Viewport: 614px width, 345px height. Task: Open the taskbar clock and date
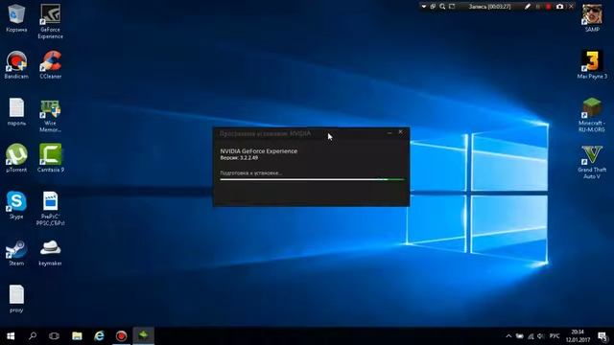578,336
